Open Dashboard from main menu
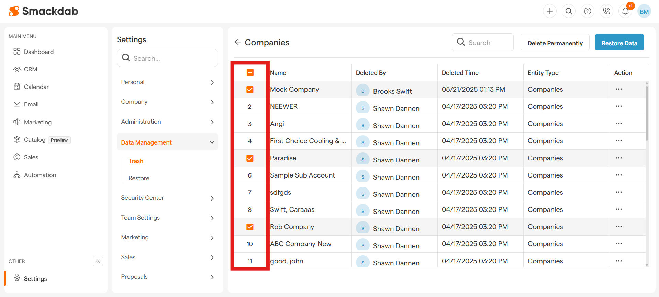Viewport: 659px width, 297px height. 38,52
